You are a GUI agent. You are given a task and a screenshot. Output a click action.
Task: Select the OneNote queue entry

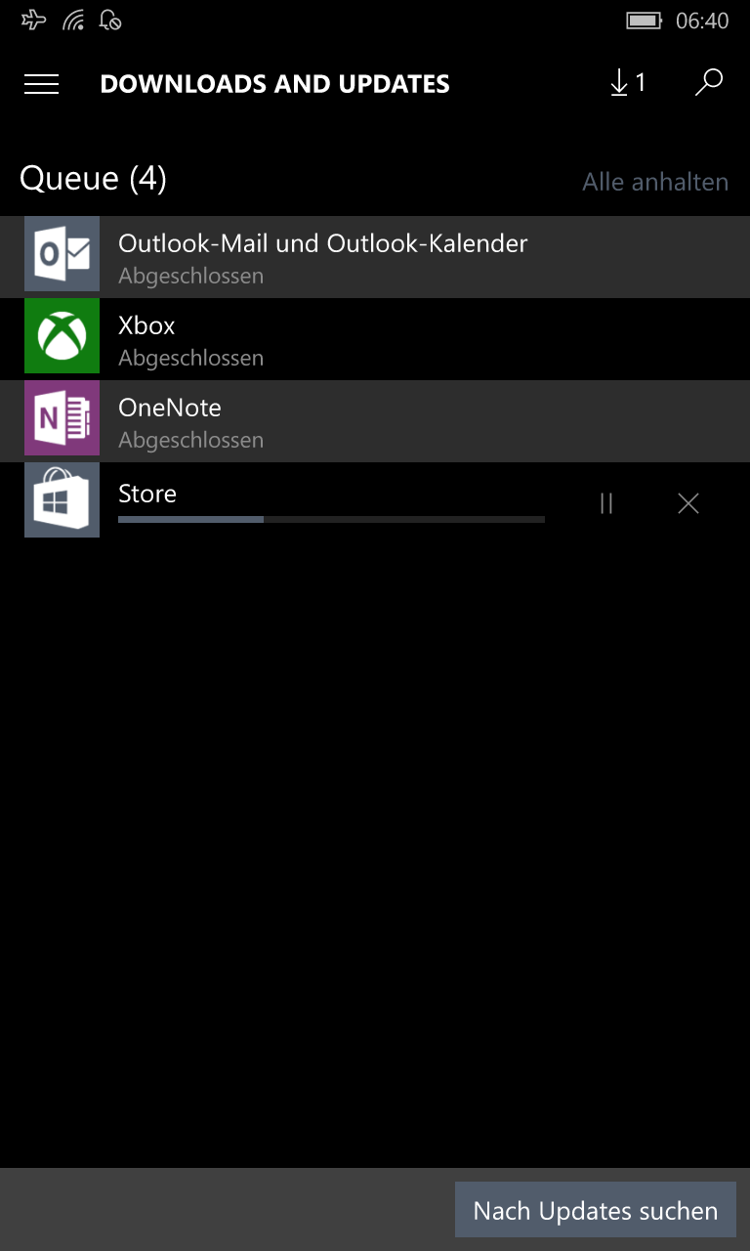tap(375, 421)
